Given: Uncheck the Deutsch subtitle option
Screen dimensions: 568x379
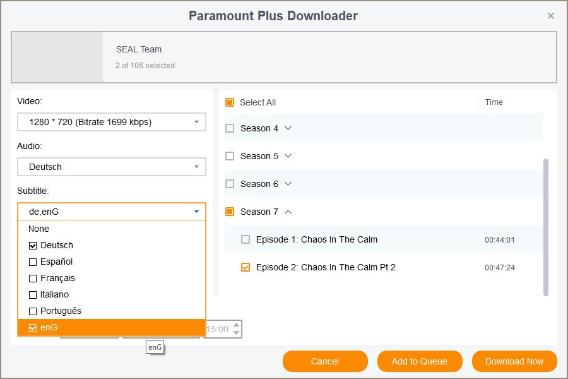Looking at the screenshot, I should (x=33, y=245).
